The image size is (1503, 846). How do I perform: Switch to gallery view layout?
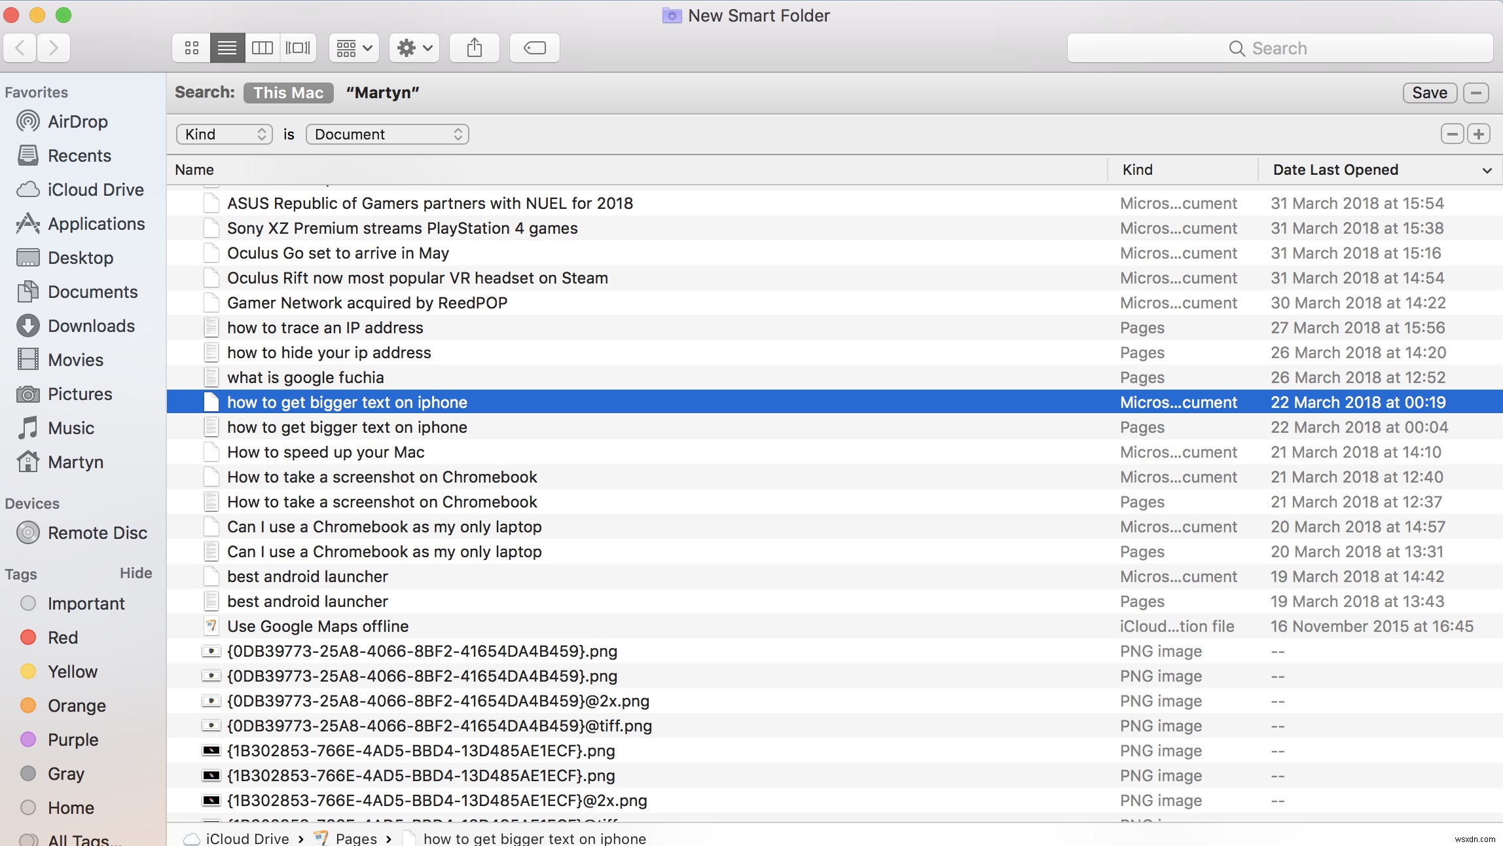point(299,48)
